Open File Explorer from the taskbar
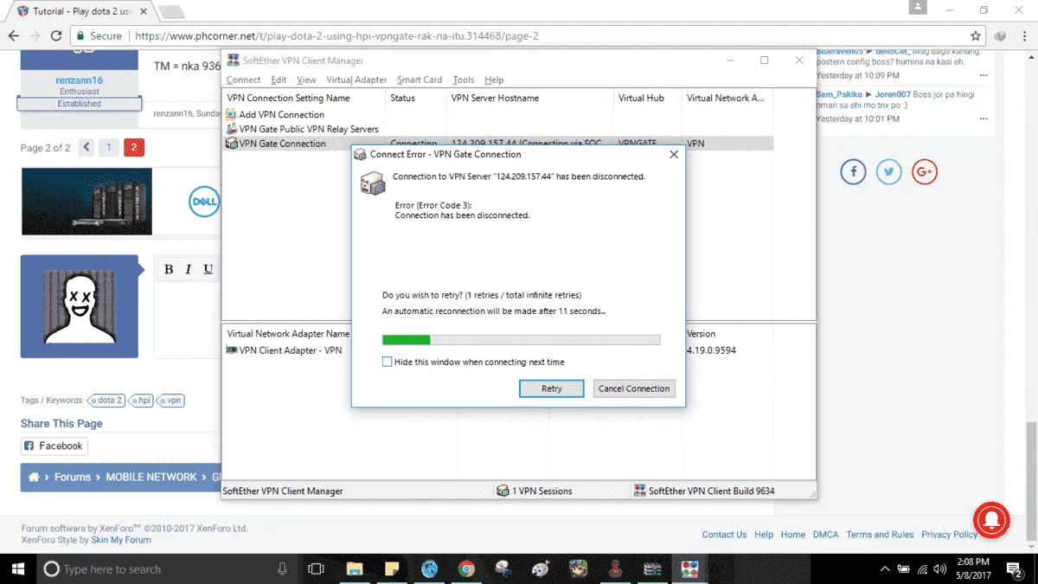The height and width of the screenshot is (584, 1038). [356, 568]
